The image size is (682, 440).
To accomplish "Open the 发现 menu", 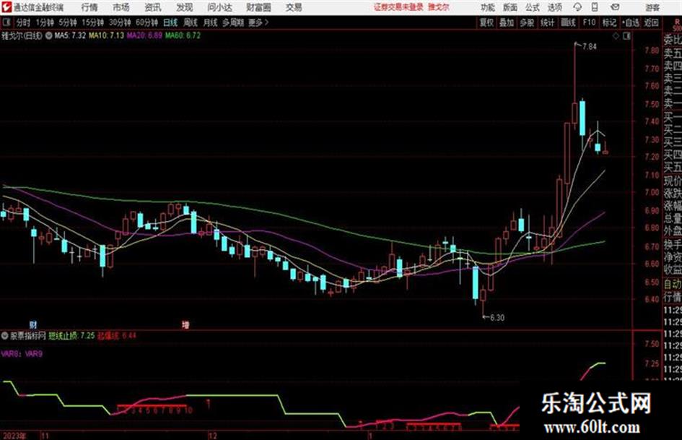I will coord(185,7).
